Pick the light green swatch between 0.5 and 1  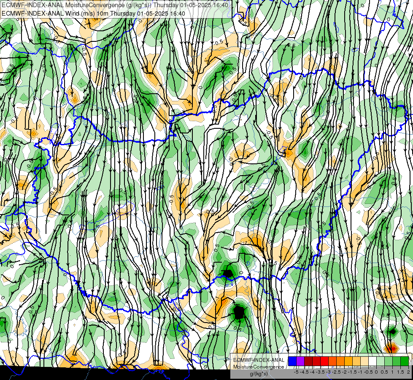[x=389, y=361]
